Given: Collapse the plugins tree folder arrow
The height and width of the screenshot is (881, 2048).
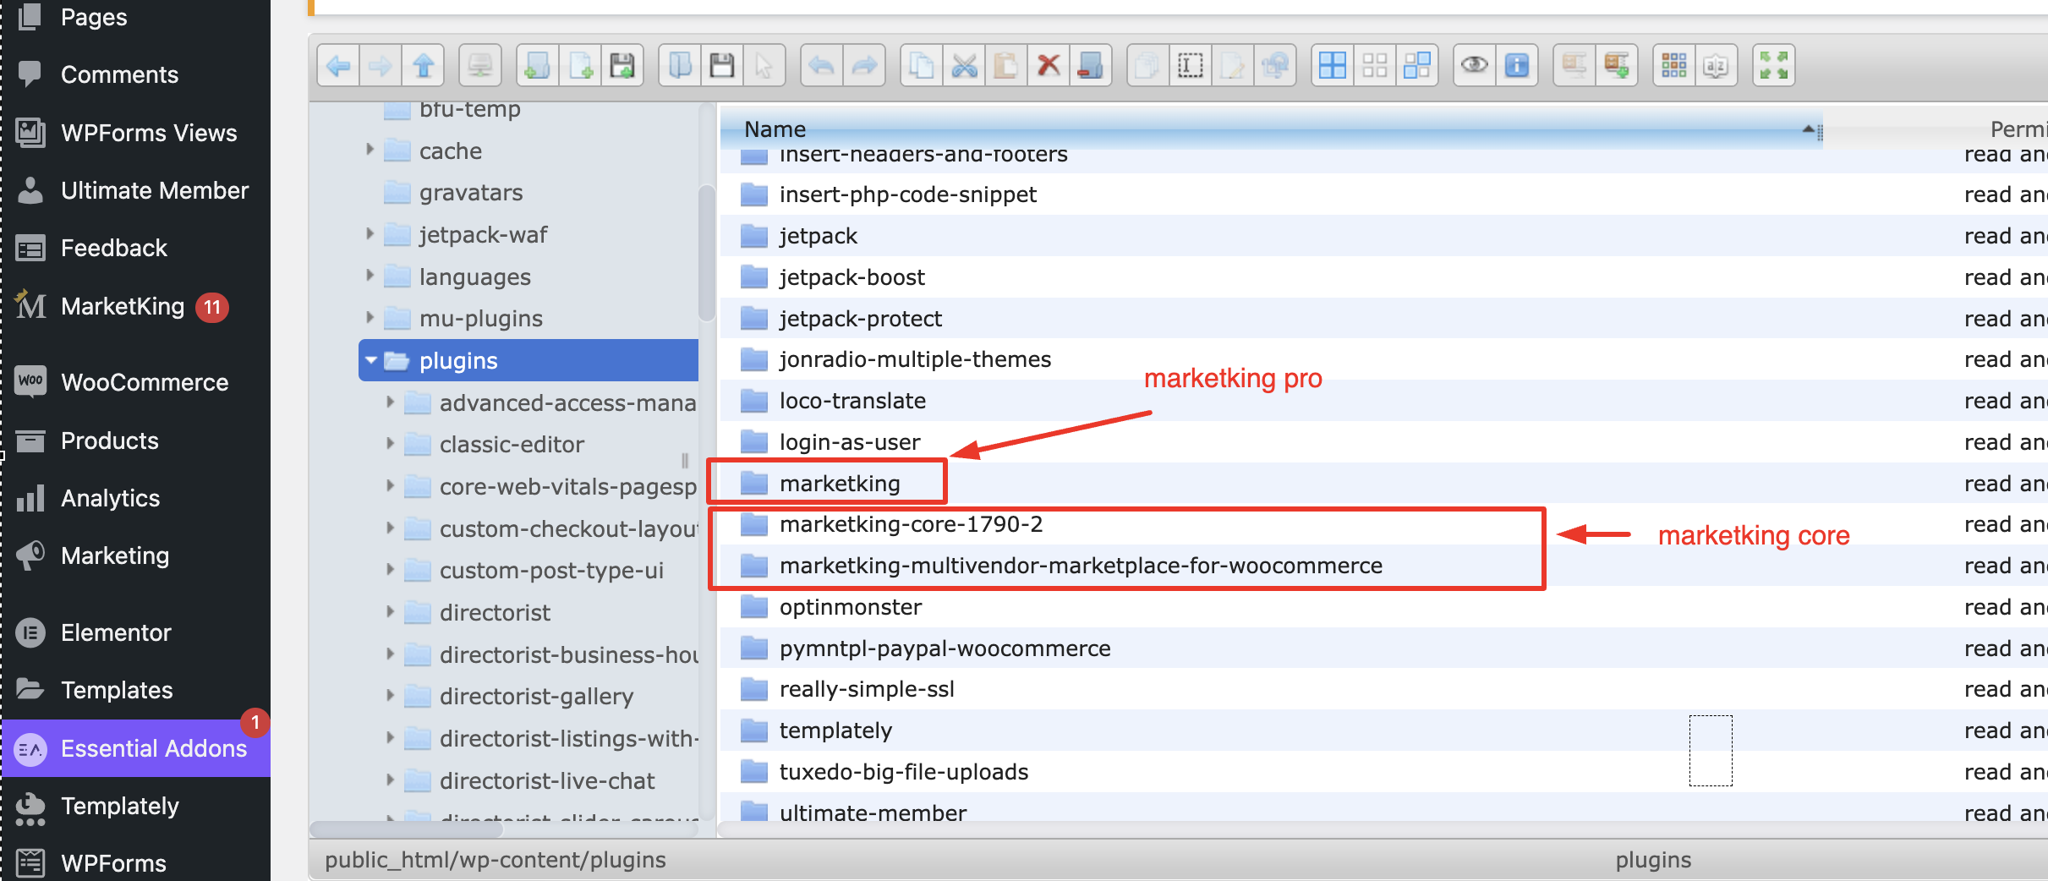Looking at the screenshot, I should tap(370, 360).
